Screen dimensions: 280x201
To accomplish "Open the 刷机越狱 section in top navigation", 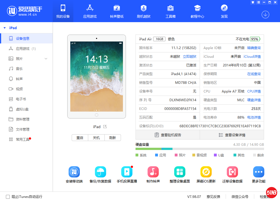I will coord(144,11).
